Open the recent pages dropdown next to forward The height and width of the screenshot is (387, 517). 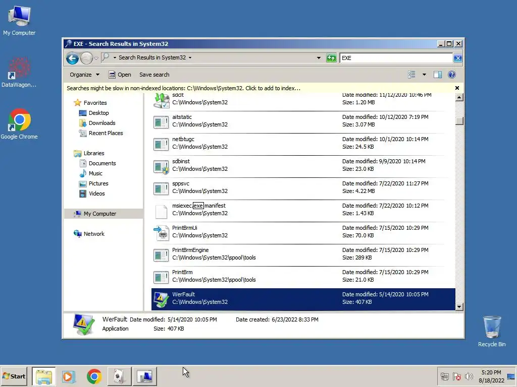pyautogui.click(x=96, y=58)
